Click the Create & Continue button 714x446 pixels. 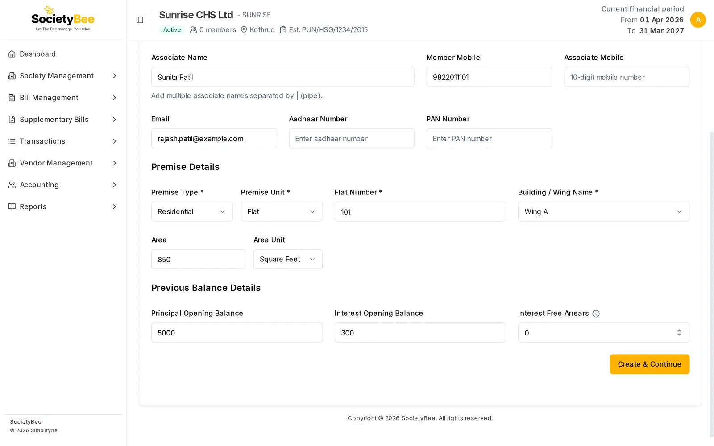(x=649, y=364)
